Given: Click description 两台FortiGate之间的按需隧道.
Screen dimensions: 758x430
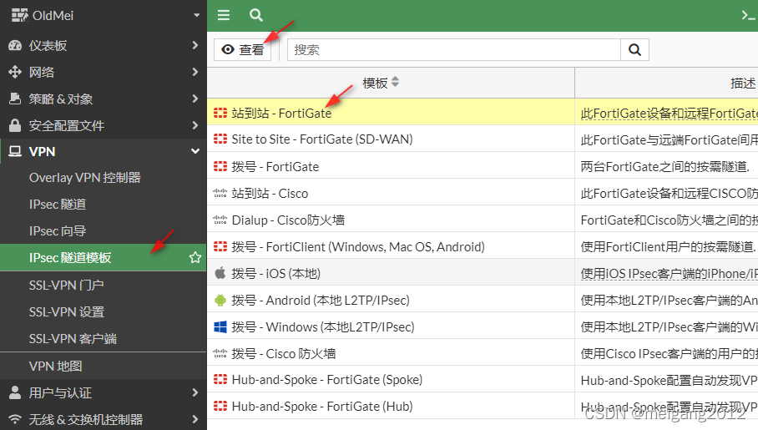Looking at the screenshot, I should coord(665,167).
